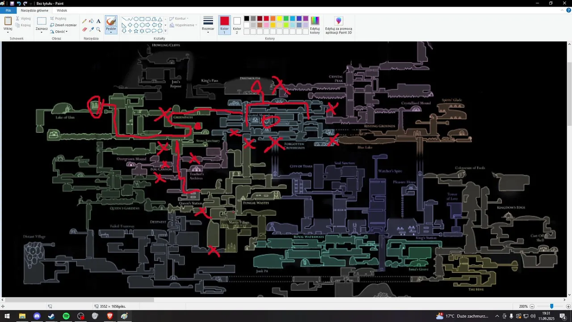Viewport: 572px width, 322px height.
Task: Pick the orange color swatch
Action: 273,18
